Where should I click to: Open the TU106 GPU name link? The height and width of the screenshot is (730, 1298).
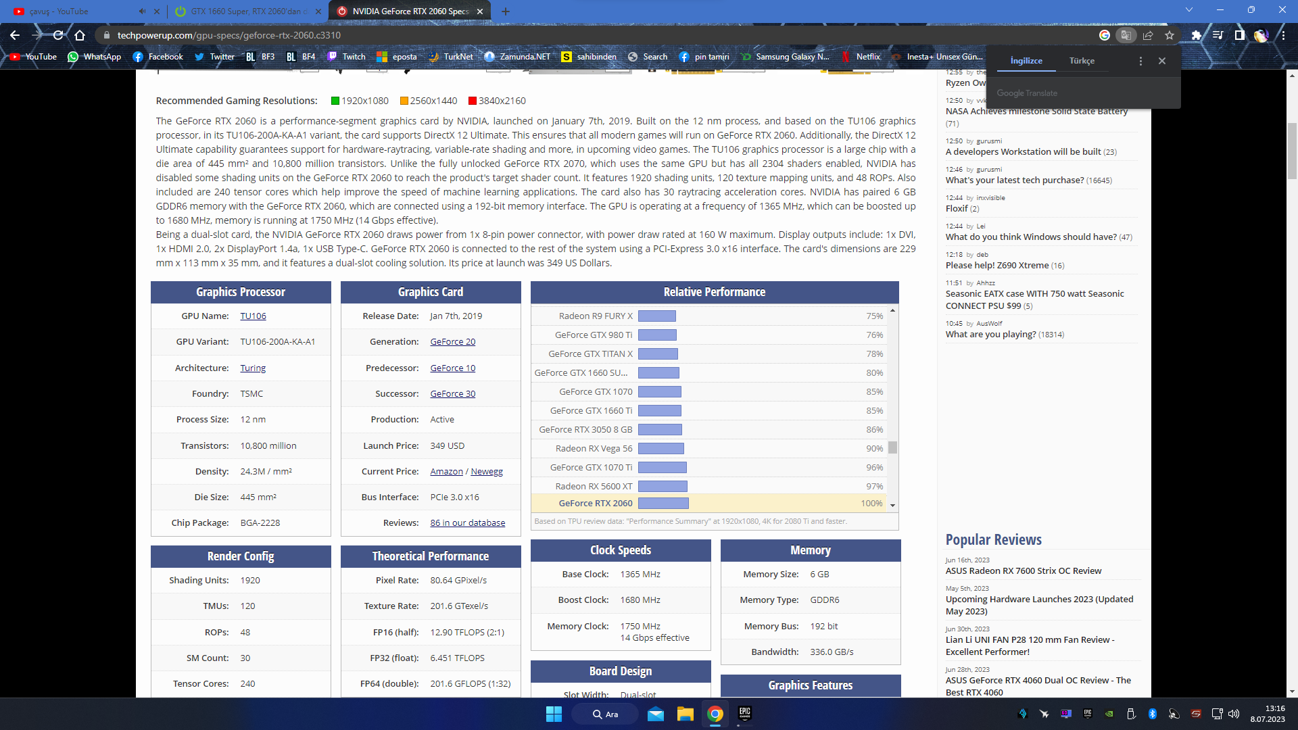pyautogui.click(x=253, y=316)
